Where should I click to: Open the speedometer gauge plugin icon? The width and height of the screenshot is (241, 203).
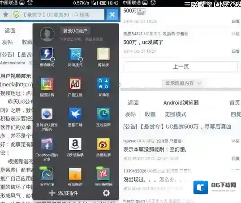[47, 174]
